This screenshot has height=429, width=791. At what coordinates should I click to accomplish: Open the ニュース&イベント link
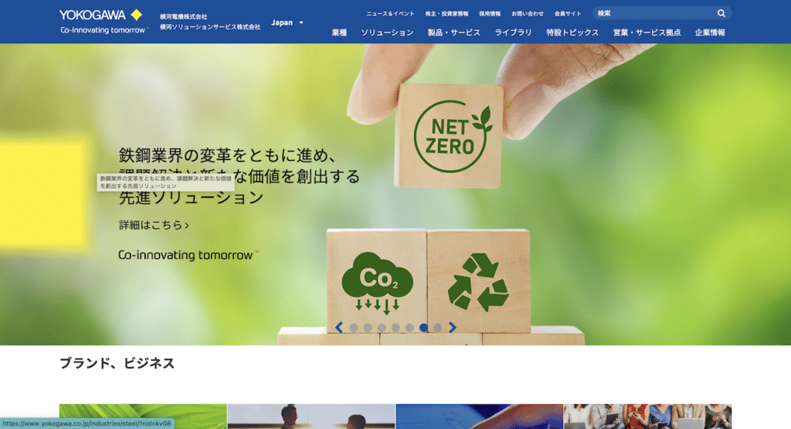tap(390, 14)
